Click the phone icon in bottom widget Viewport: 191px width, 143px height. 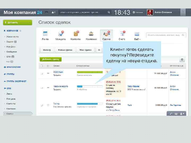(x=171, y=114)
